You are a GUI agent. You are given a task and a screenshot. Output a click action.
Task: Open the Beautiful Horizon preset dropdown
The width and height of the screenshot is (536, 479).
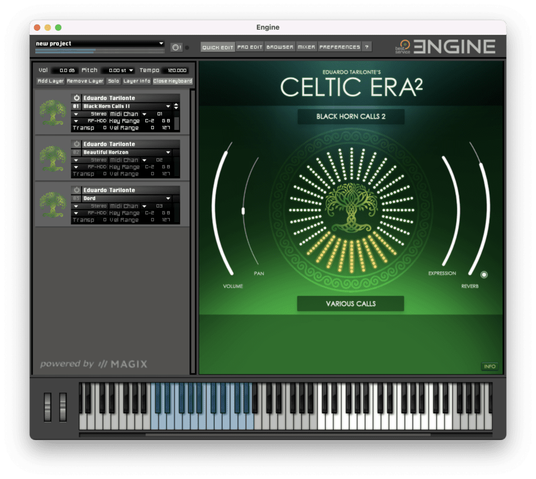click(168, 152)
